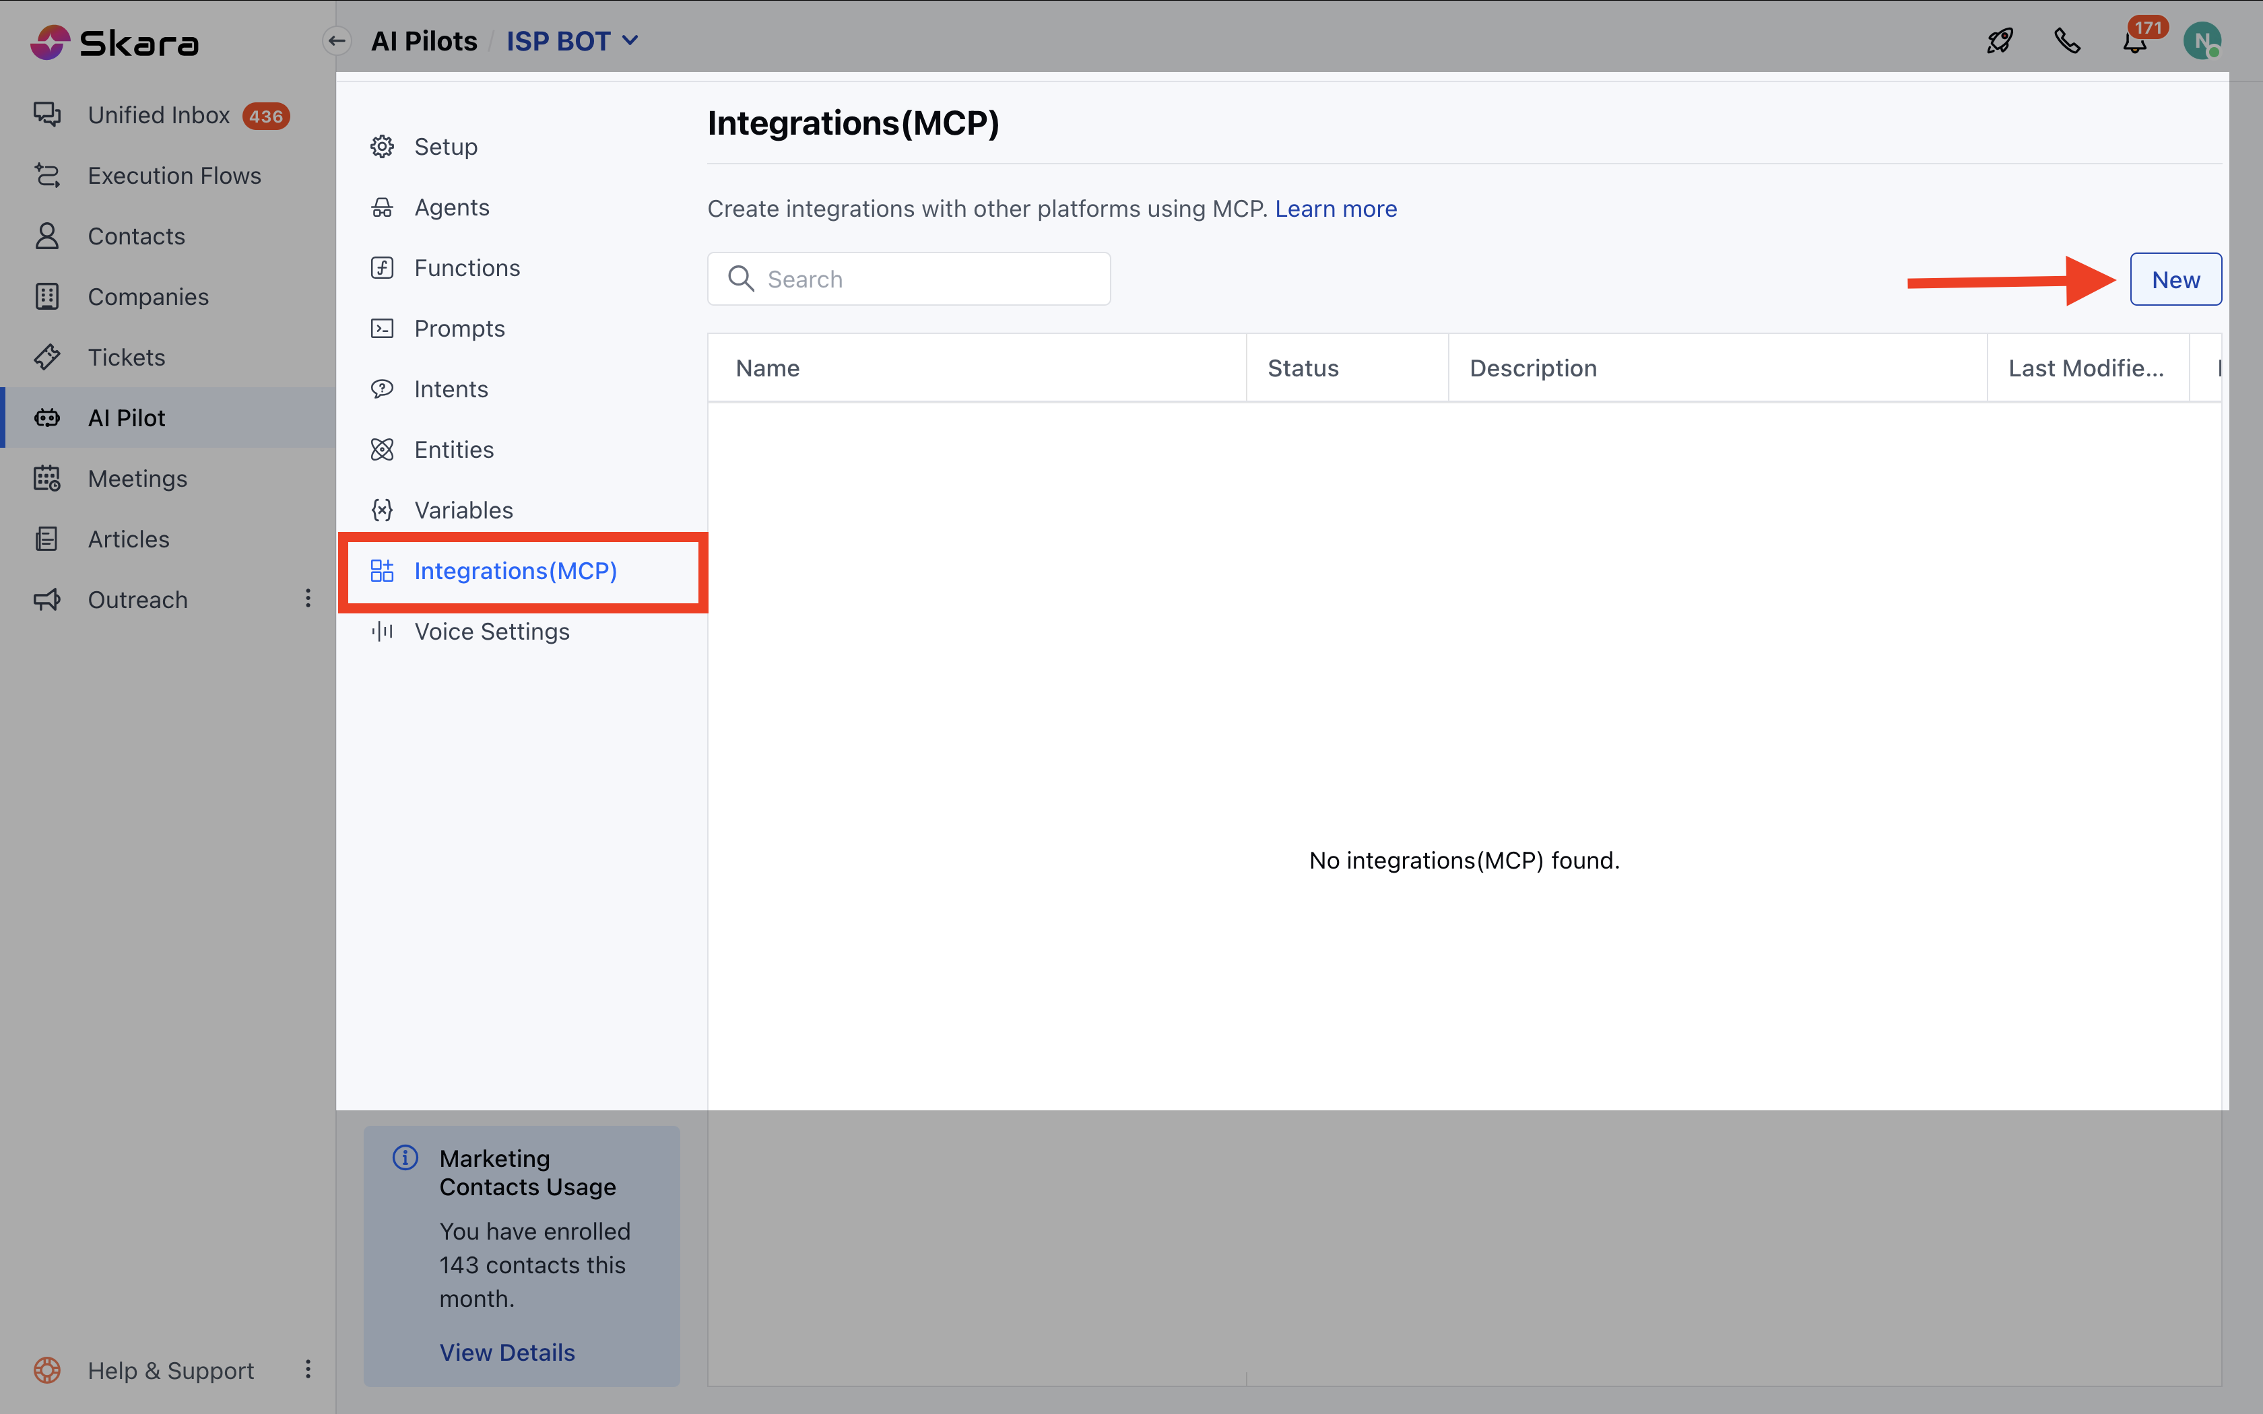
Task: Click the user avatar icon
Action: pos(2202,41)
